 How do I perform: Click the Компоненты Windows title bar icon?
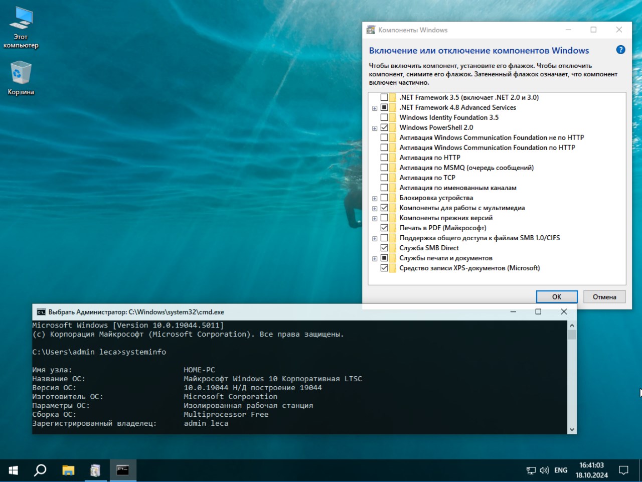(x=371, y=30)
